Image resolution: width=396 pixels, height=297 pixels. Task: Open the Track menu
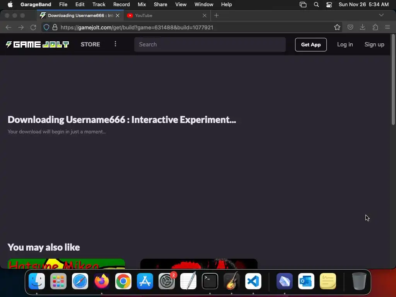pos(99,4)
